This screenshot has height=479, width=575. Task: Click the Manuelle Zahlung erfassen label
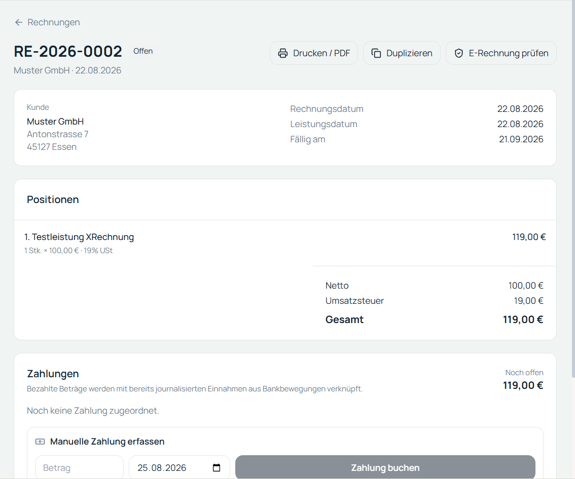[x=107, y=442]
